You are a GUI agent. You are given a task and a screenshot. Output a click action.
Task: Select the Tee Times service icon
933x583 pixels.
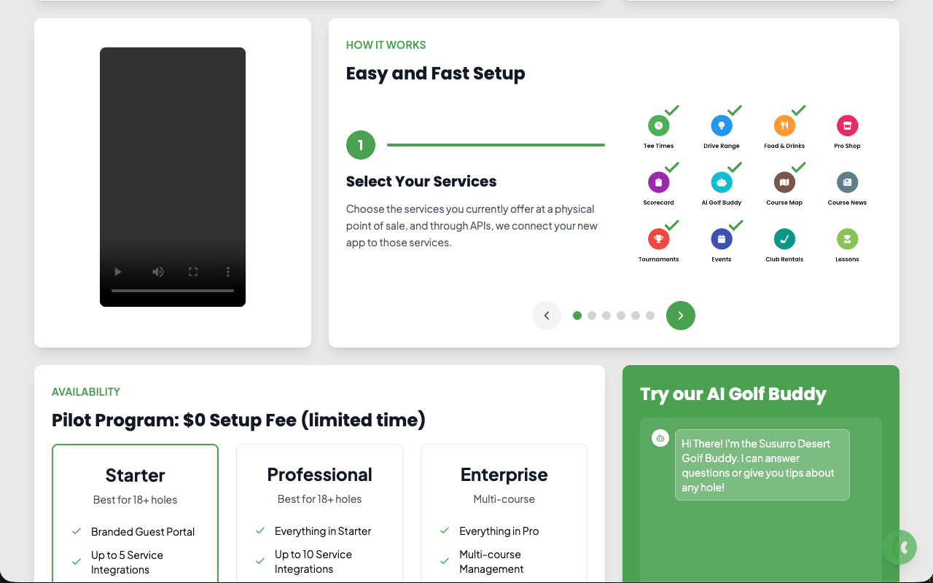658,125
